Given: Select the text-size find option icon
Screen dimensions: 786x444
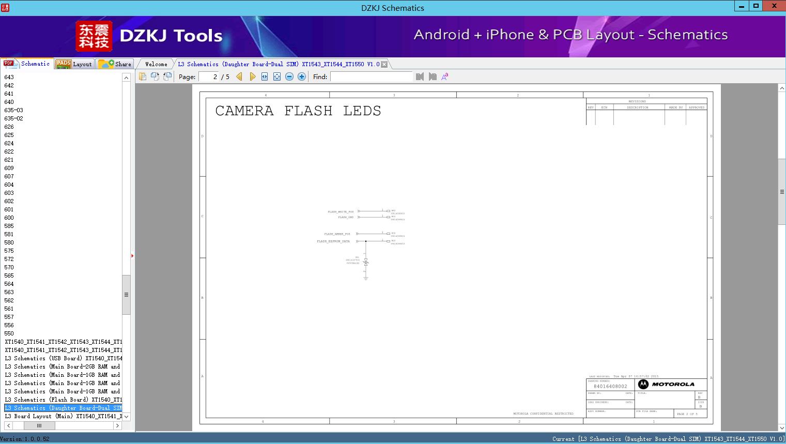Looking at the screenshot, I should [444, 76].
